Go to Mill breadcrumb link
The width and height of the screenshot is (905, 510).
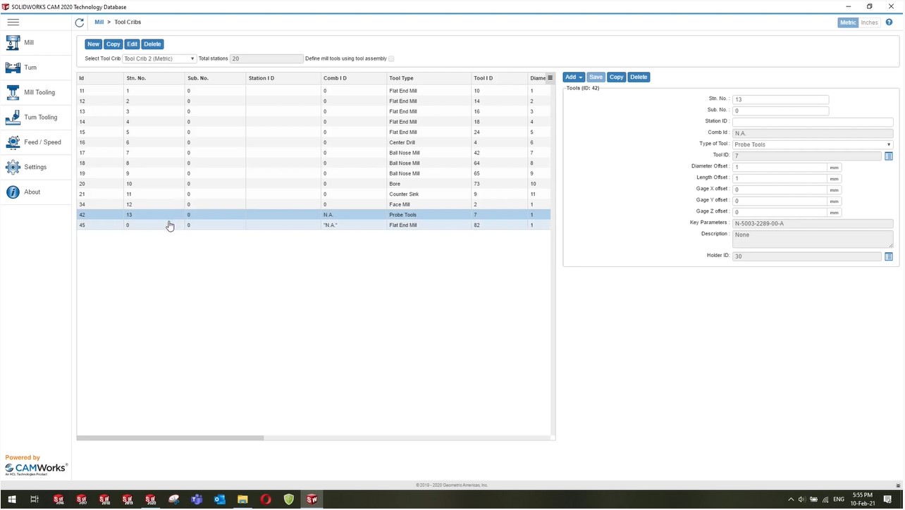(x=99, y=23)
